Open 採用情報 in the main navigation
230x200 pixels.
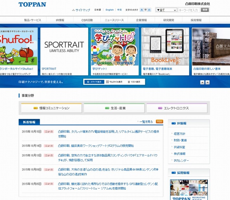[x=196, y=20]
